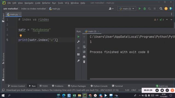Open the Python Packages tool window
This screenshot has height=98, width=175.
click(77, 86)
